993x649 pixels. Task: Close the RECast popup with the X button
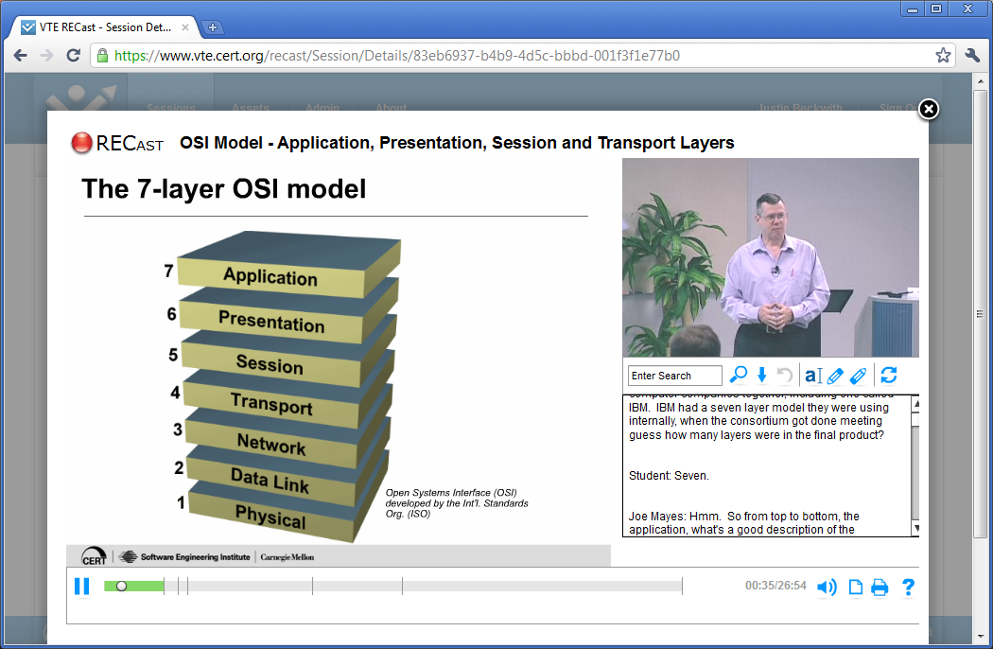[x=929, y=109]
